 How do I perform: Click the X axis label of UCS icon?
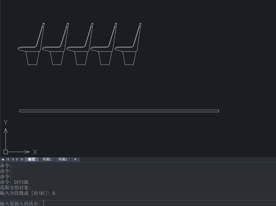(35, 152)
